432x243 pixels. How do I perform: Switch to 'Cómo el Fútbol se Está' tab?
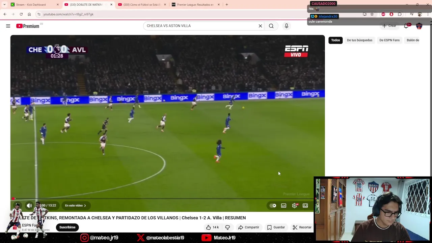[142, 5]
